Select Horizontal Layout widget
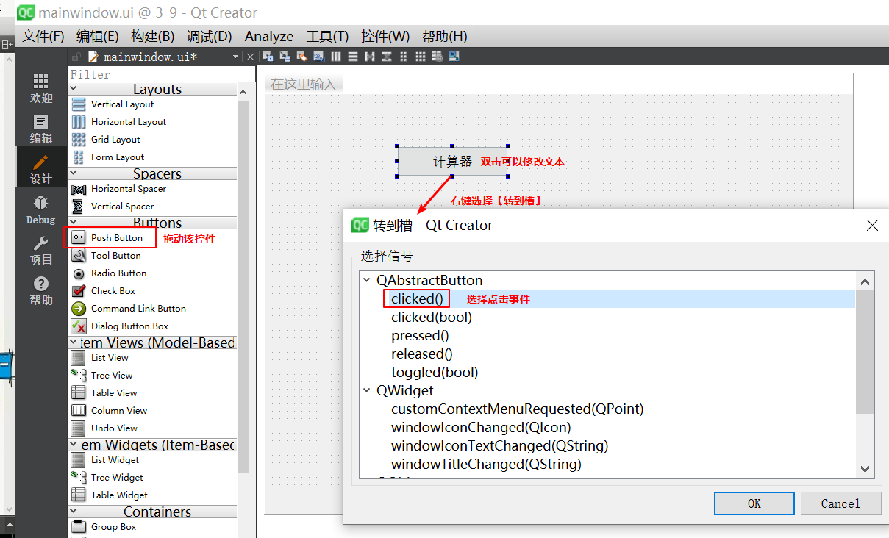Viewport: 889px width, 538px height. click(129, 122)
